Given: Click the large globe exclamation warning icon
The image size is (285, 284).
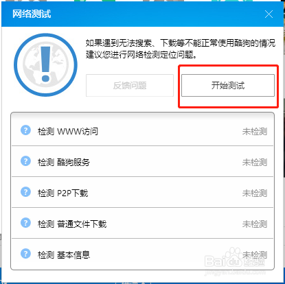Looking at the screenshot, I should (45, 65).
